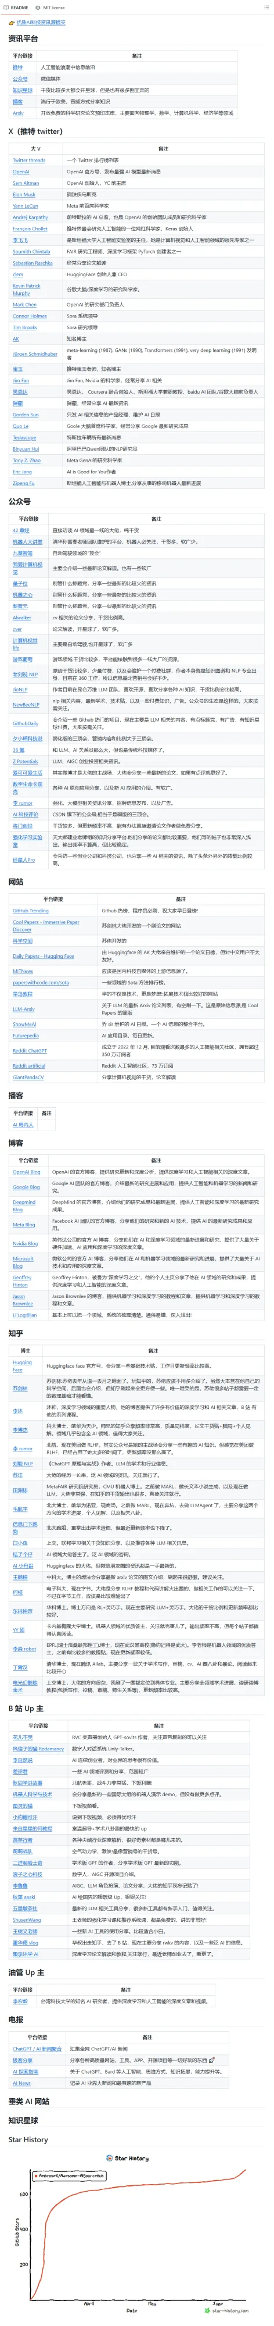Image resolution: width=274 pixels, height=2326 pixels.
Task: Open the Twitter threads link
Action: (29, 160)
